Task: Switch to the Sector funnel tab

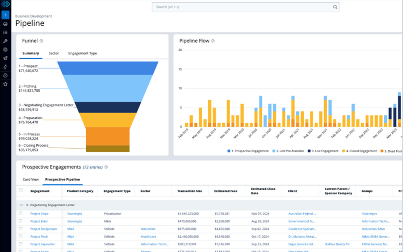Action: tap(54, 53)
